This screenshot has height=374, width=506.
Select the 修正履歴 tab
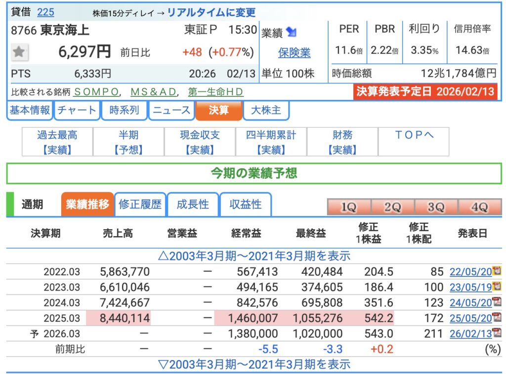(140, 204)
